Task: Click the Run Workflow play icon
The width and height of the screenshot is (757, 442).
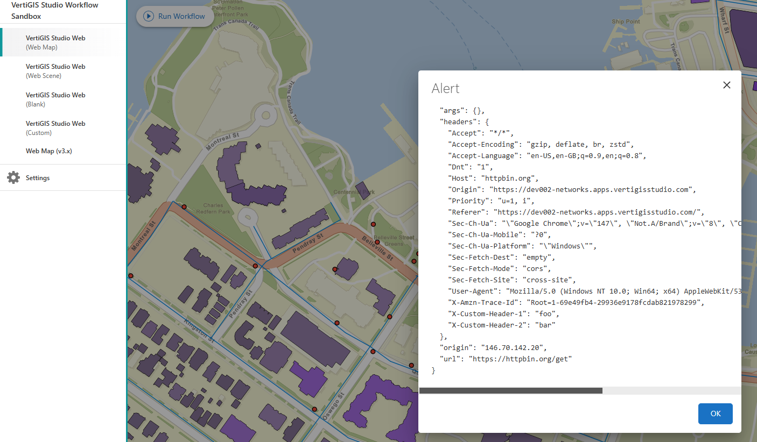Action: click(148, 16)
